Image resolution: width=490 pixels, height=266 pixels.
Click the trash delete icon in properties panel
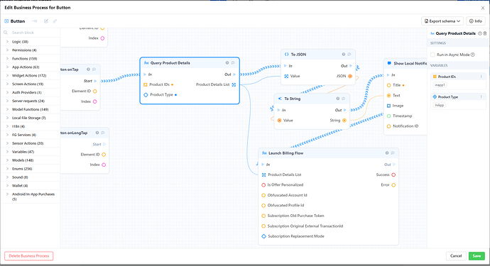pyautogui.click(x=485, y=33)
